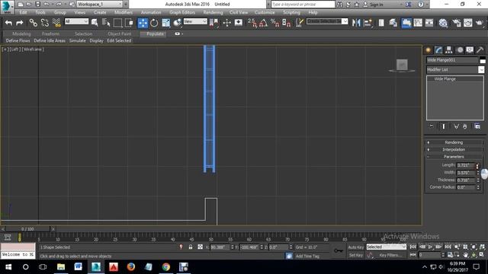
Task: Click the Set Key button
Action: click(356, 255)
